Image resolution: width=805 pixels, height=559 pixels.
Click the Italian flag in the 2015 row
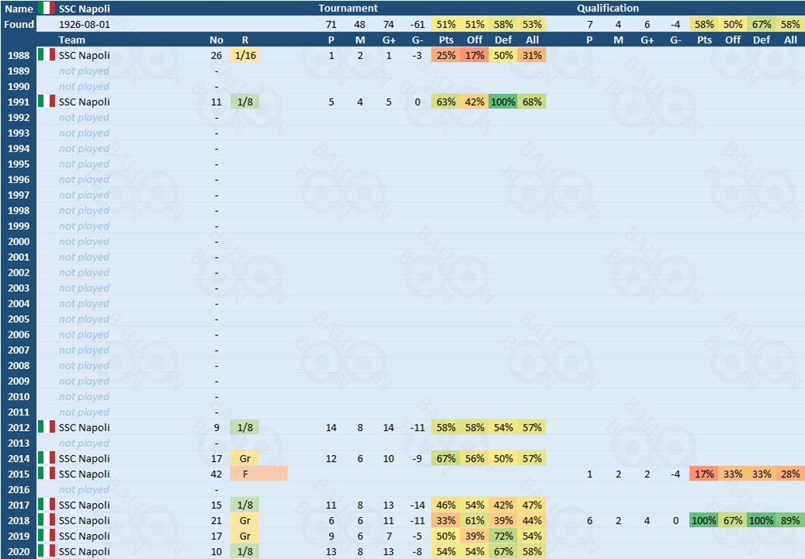(47, 474)
